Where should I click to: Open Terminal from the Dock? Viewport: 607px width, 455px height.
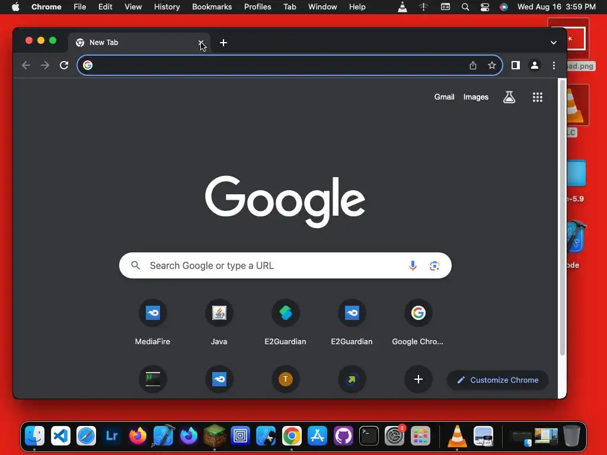369,436
